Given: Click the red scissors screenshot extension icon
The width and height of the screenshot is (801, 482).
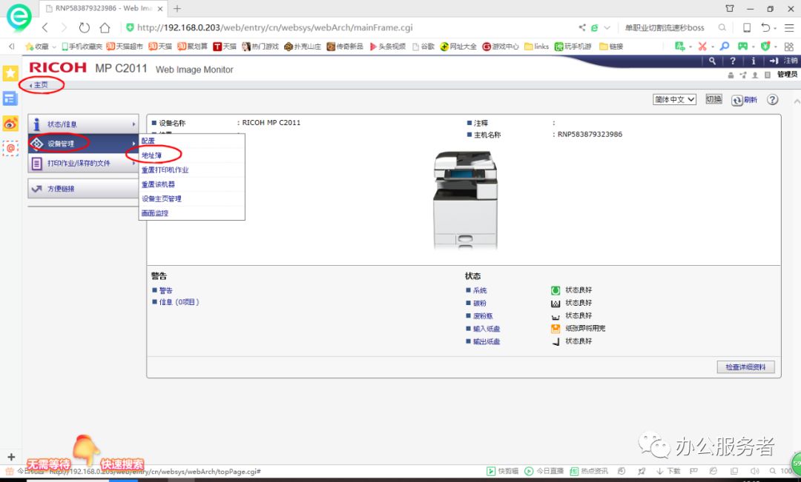Looking at the screenshot, I should point(702,47).
